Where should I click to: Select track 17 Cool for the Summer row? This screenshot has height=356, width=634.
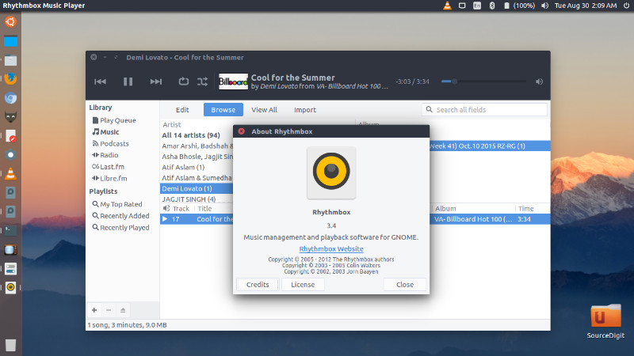(197, 219)
